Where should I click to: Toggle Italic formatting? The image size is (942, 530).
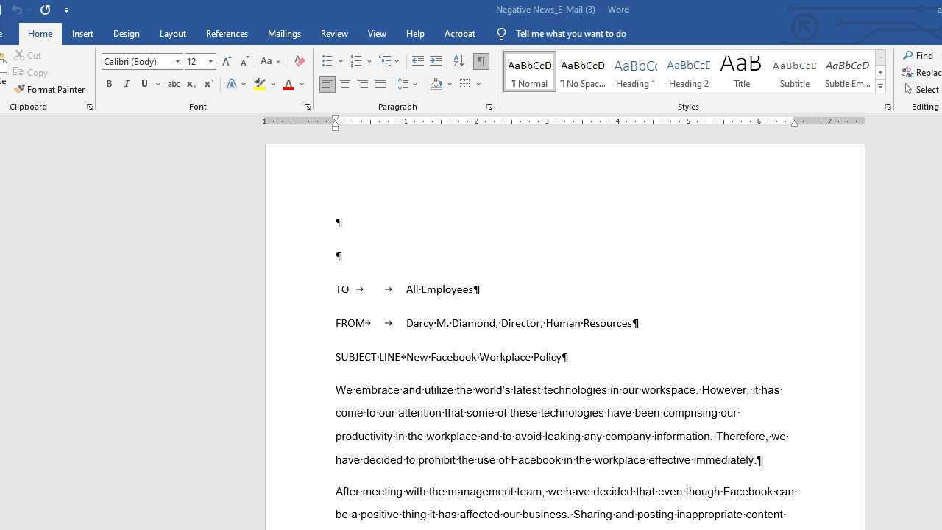tap(127, 85)
